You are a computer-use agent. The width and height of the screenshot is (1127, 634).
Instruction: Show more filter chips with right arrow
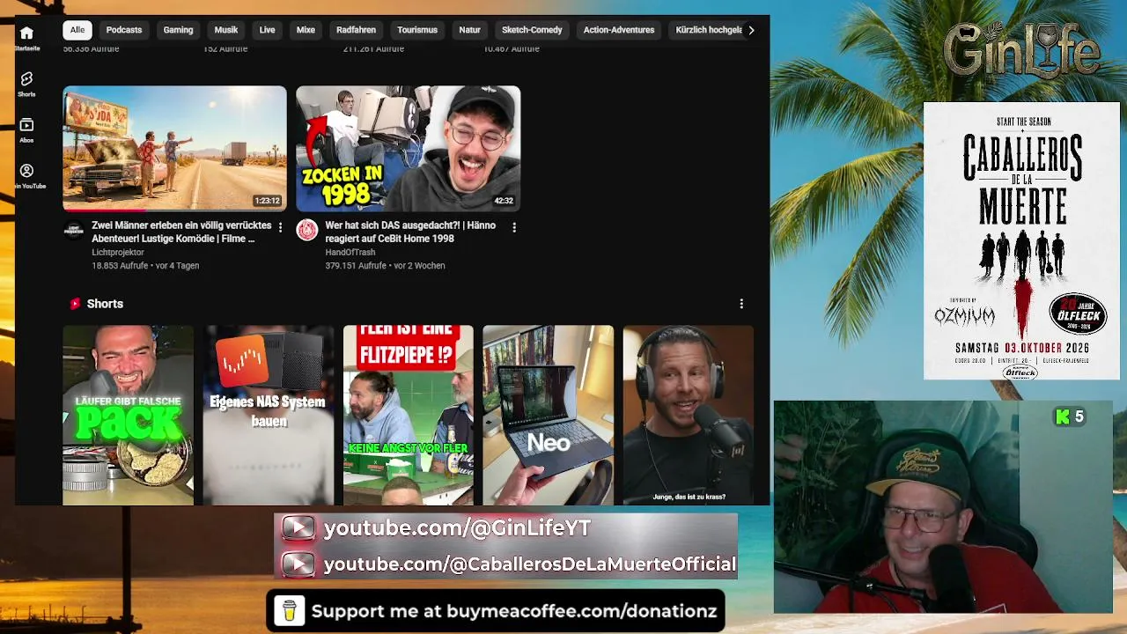click(751, 30)
